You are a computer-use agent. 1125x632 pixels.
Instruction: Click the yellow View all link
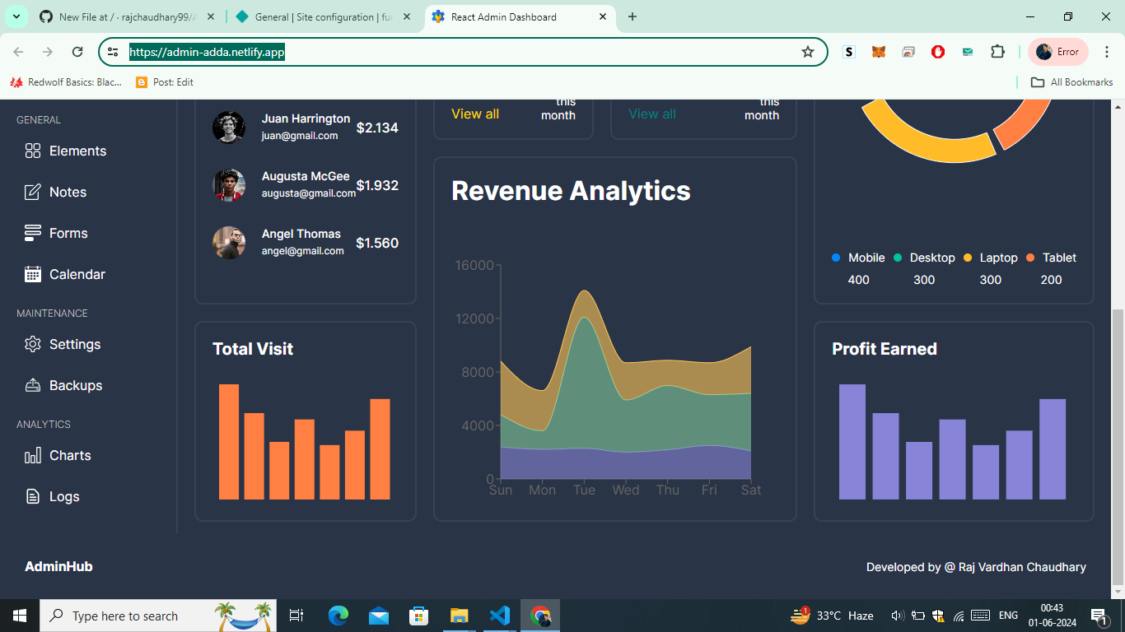pos(475,114)
